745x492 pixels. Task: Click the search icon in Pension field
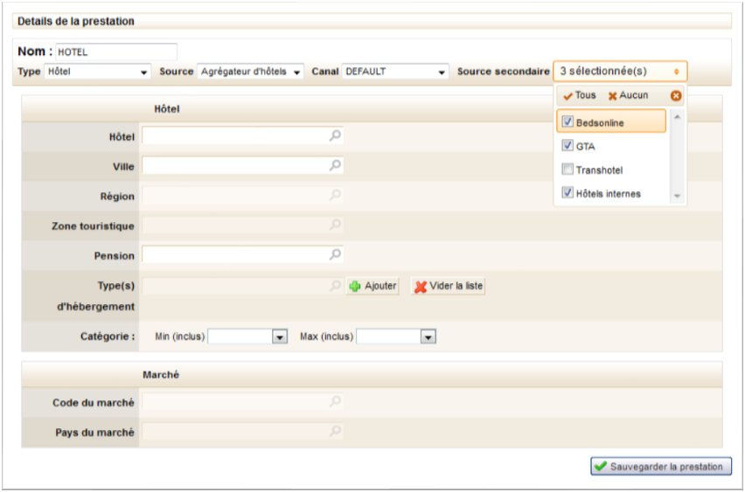[334, 255]
